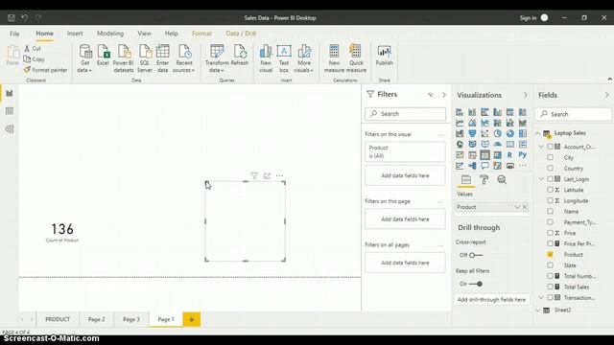Collapse the Fields pane
The height and width of the screenshot is (345, 614).
point(606,95)
